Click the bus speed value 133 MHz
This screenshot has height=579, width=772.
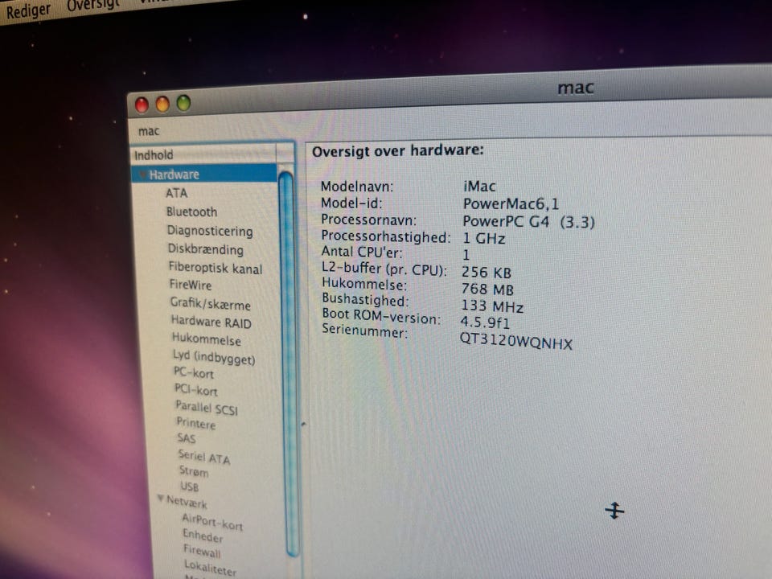click(x=492, y=306)
